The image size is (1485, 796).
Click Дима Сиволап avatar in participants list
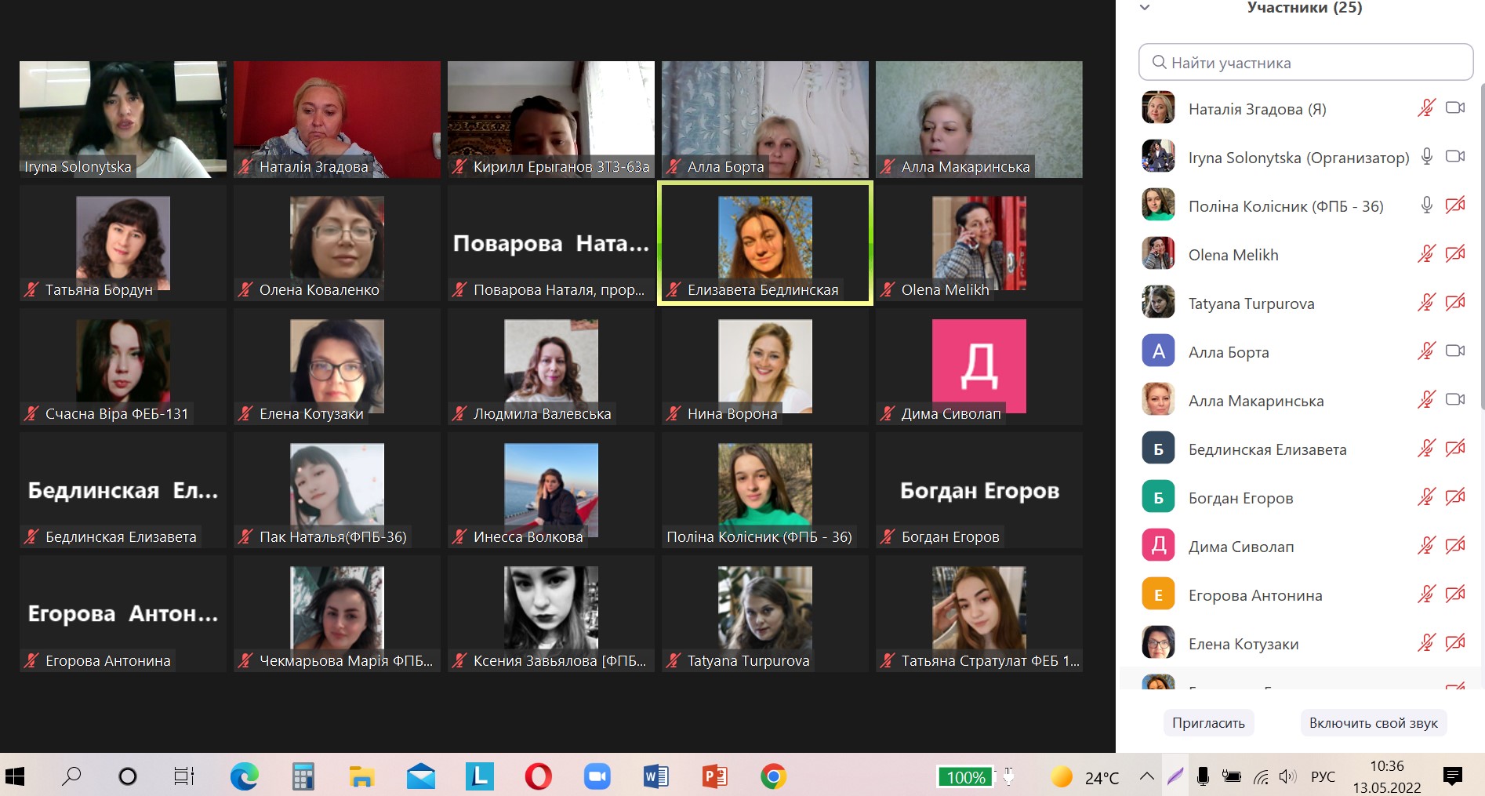pyautogui.click(x=1158, y=546)
